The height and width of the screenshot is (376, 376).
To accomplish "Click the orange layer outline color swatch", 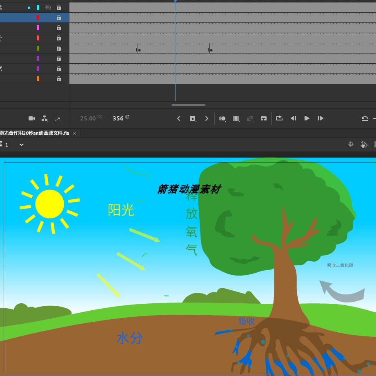I will (x=38, y=79).
